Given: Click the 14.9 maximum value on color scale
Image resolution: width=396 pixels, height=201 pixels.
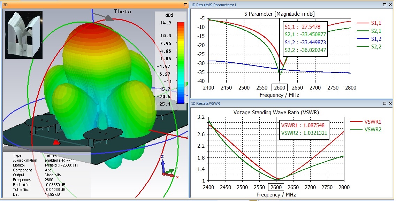Looking at the screenshot, I should 166,23.
